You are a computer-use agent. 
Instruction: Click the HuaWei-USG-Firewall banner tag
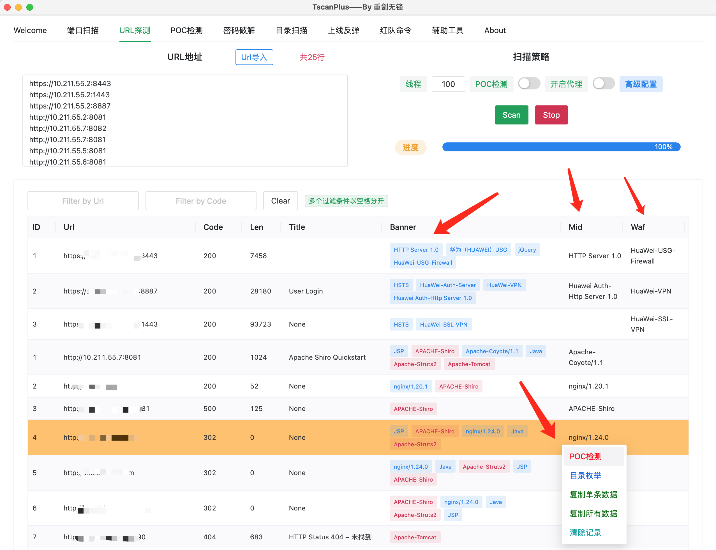[x=423, y=263]
